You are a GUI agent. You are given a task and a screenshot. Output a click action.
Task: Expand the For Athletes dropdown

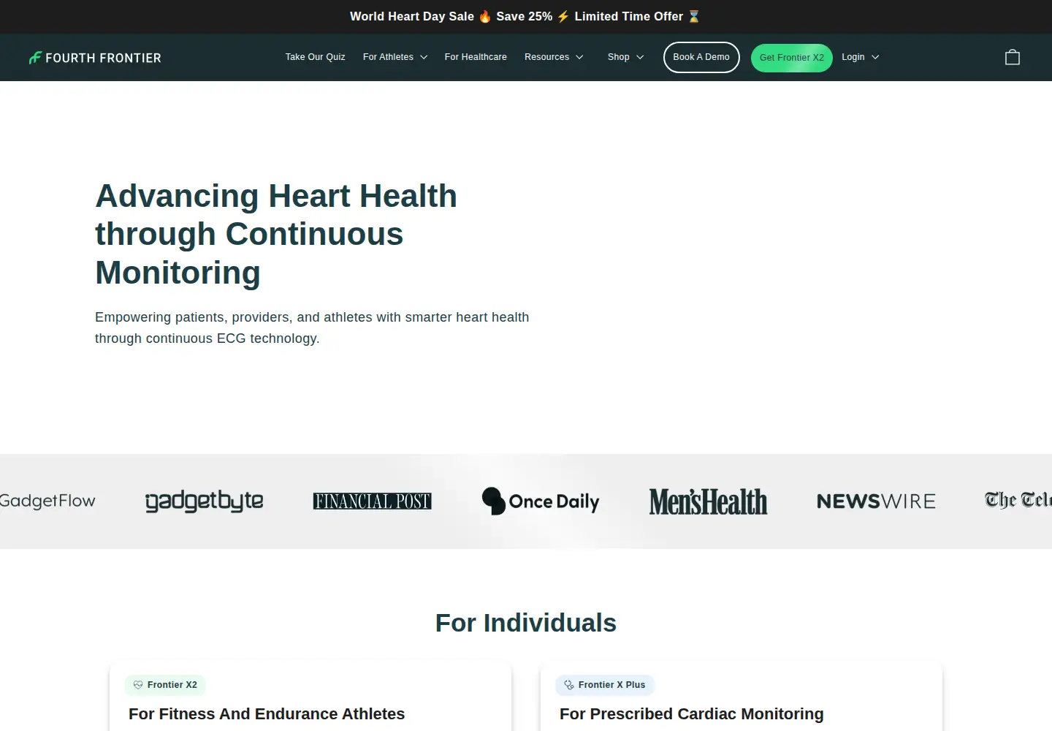click(x=395, y=57)
